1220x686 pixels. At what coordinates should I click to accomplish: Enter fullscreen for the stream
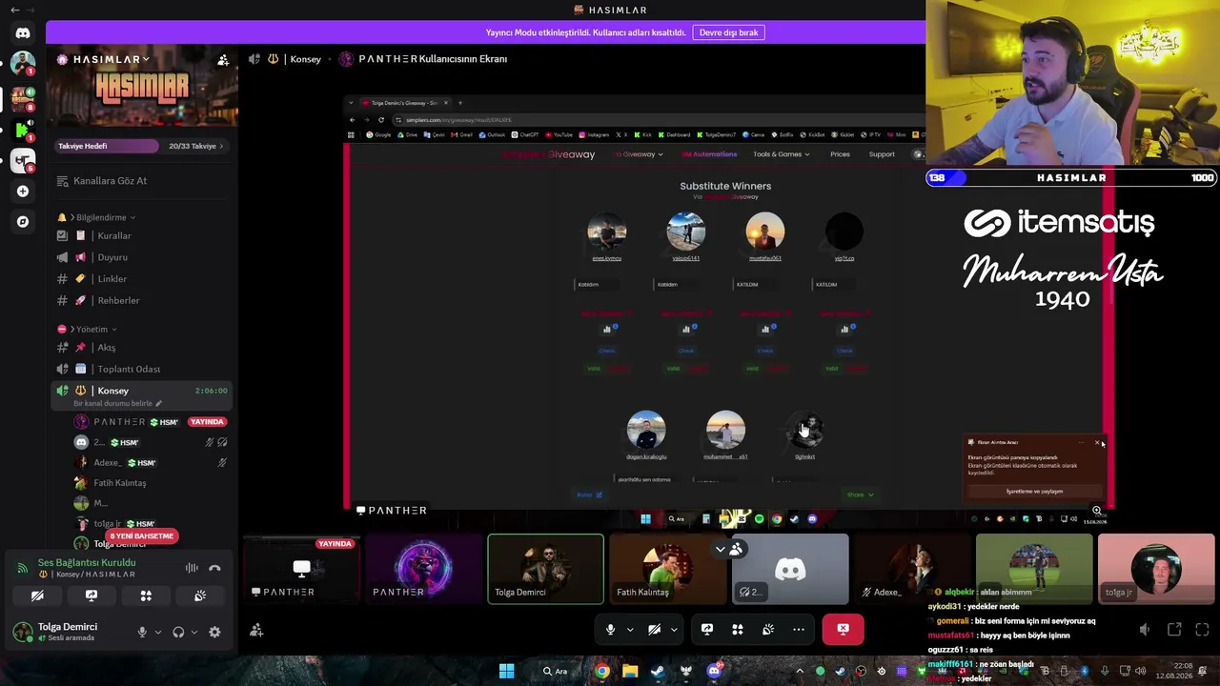(x=1202, y=630)
